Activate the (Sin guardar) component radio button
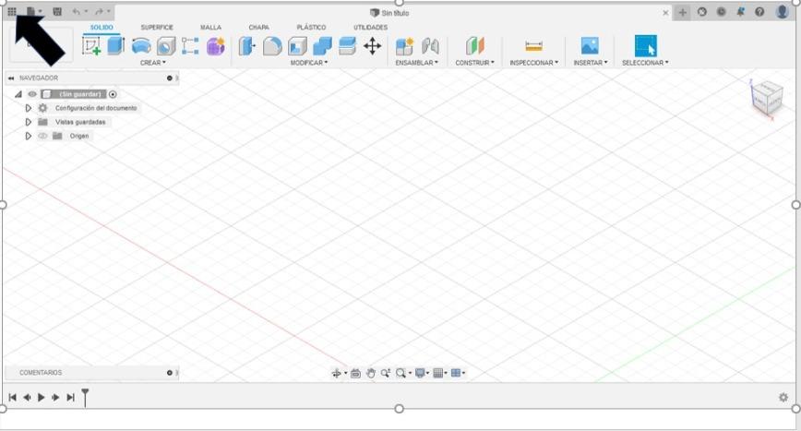The image size is (801, 431). click(x=113, y=94)
